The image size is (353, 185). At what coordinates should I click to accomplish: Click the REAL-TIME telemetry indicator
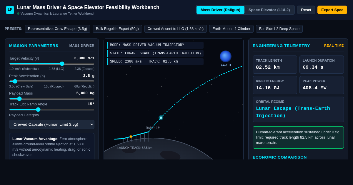click(334, 46)
